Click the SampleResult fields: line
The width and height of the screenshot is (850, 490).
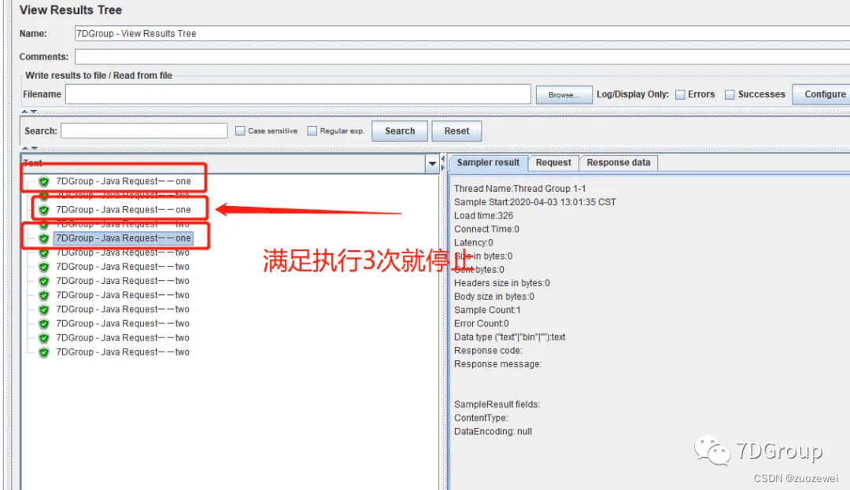(497, 404)
